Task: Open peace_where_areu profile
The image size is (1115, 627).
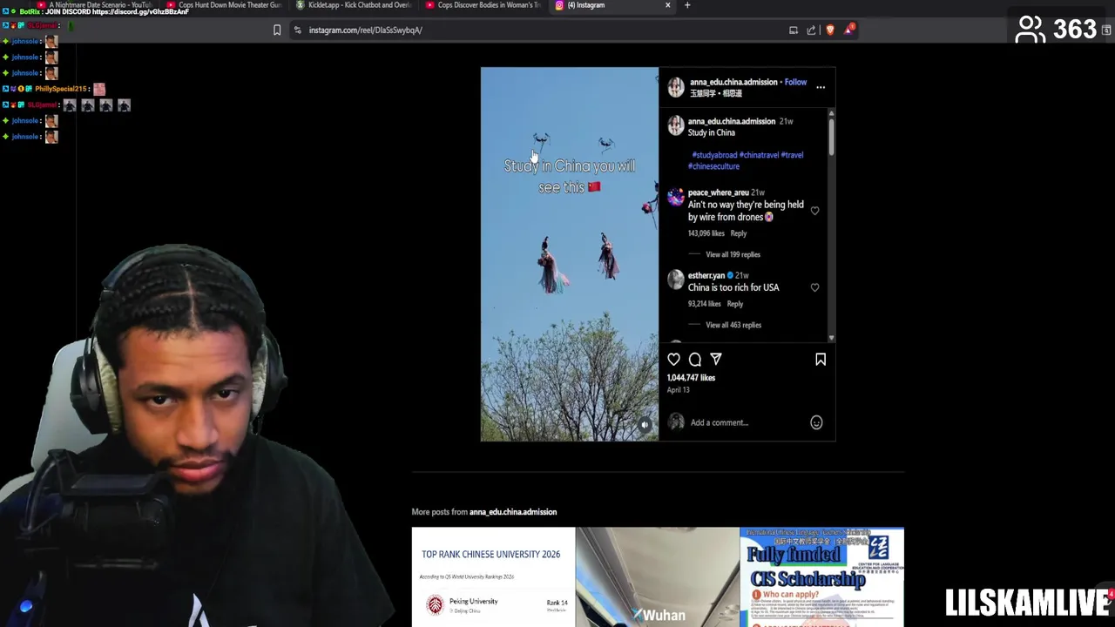Action: 719,192
